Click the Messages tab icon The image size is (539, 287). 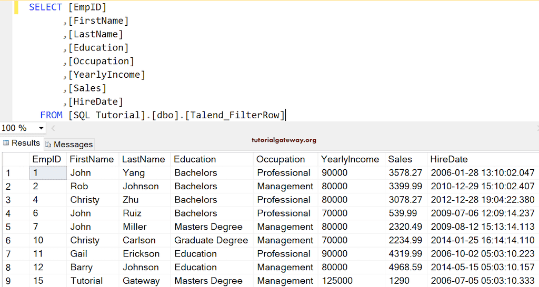point(48,145)
